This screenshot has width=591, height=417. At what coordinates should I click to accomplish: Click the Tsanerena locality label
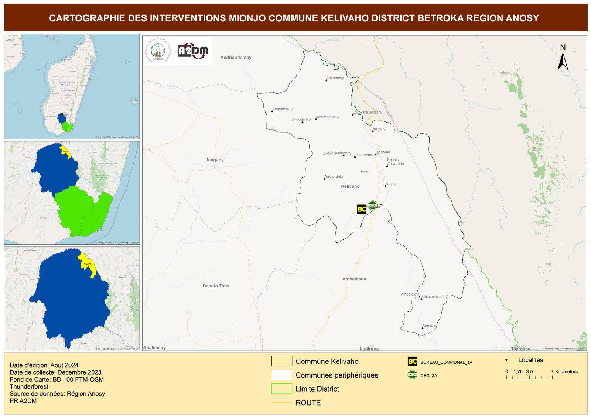[x=363, y=155]
